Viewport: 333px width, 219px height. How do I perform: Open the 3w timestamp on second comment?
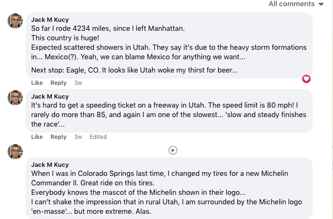[x=78, y=137]
